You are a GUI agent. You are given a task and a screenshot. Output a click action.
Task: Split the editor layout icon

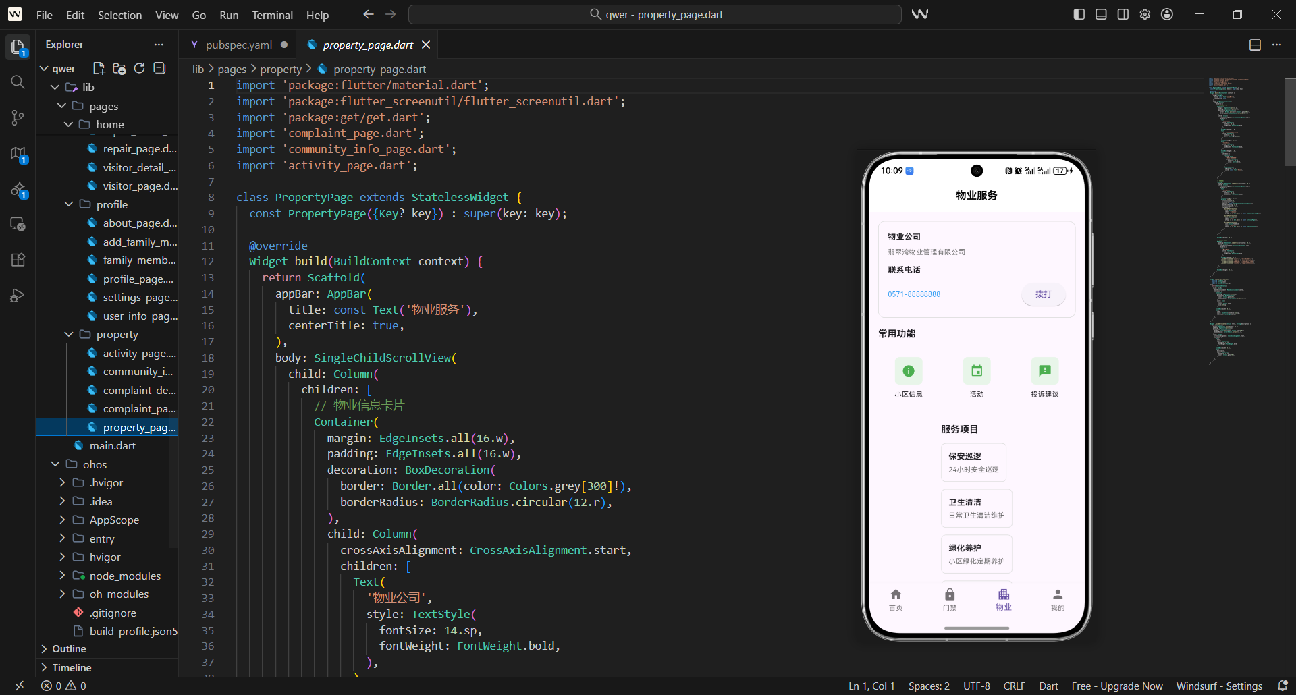(1255, 45)
